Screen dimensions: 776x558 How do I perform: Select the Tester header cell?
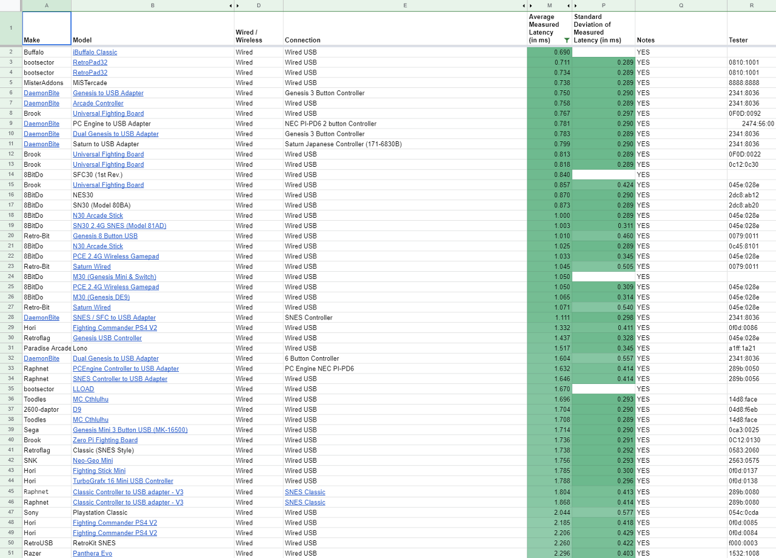[751, 29]
